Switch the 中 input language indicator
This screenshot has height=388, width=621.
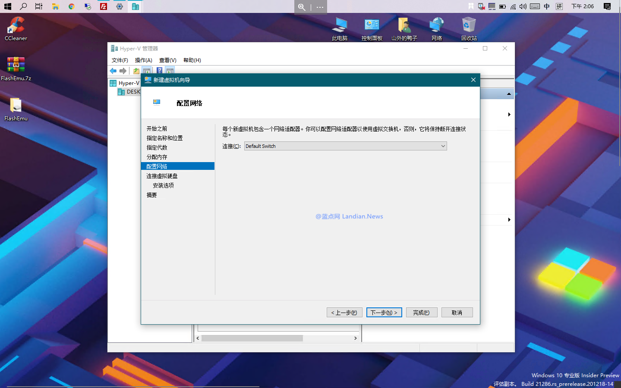(x=547, y=6)
